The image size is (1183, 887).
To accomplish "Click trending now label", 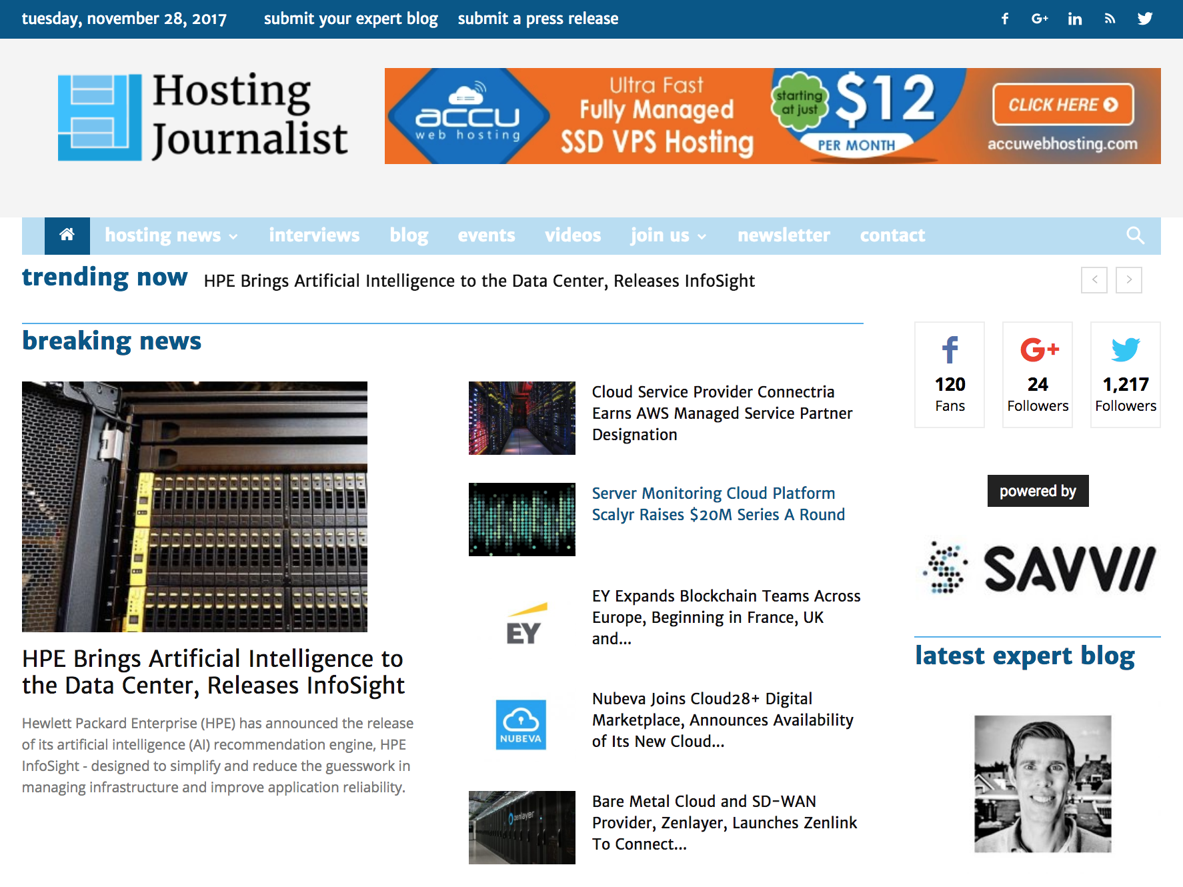I will [x=105, y=277].
